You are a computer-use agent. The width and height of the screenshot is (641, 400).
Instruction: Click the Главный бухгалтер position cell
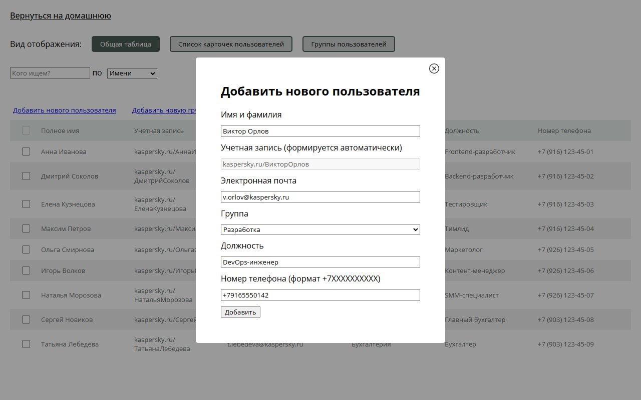click(x=475, y=319)
